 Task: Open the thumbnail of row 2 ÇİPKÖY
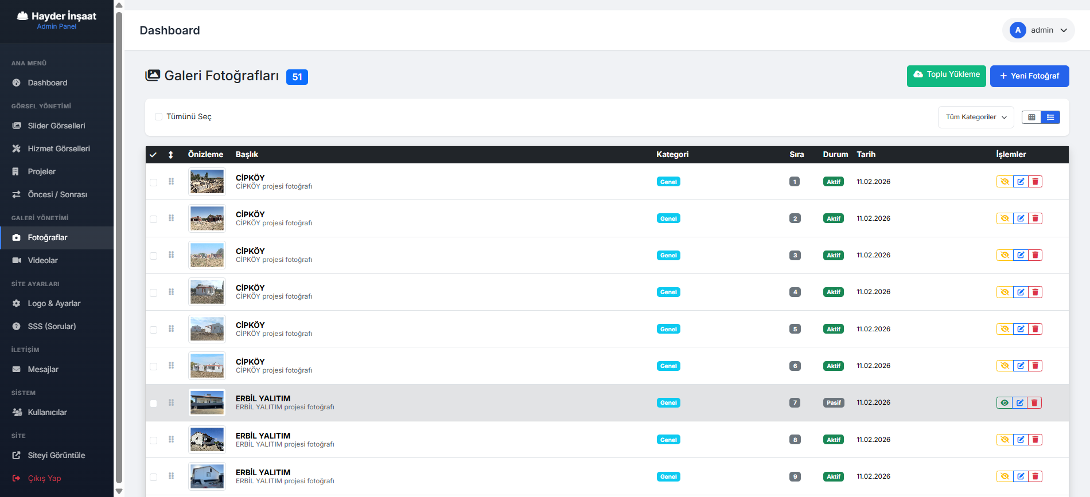coord(207,218)
